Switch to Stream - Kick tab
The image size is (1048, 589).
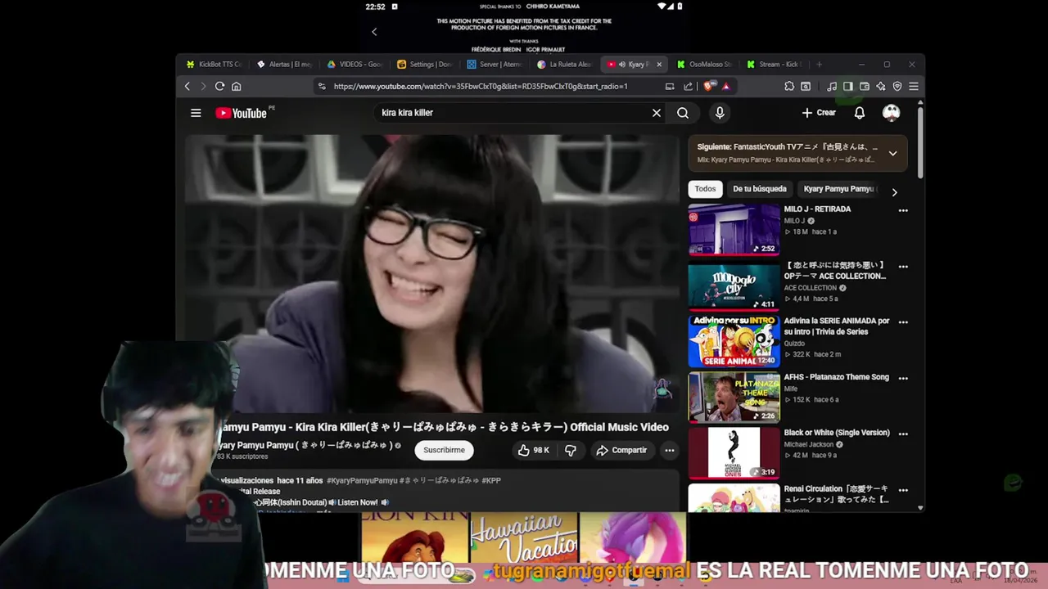click(775, 64)
